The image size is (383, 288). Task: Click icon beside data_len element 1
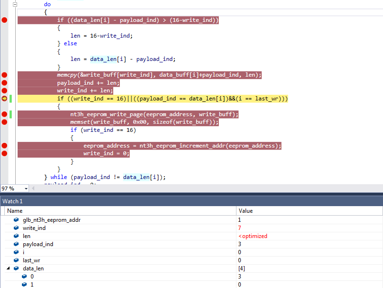(x=24, y=284)
